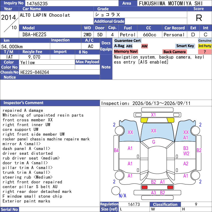Click the 5D door value
212x212 pixels.
pos(100,35)
